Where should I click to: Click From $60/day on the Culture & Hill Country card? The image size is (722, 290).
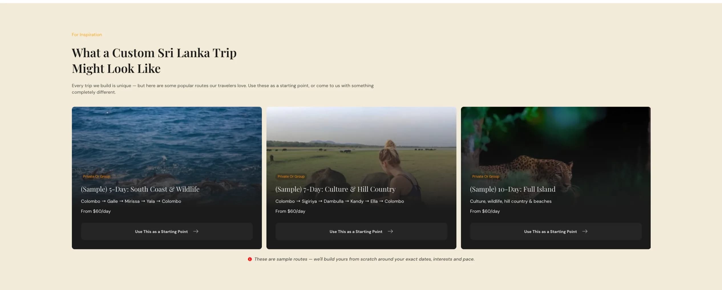point(290,211)
